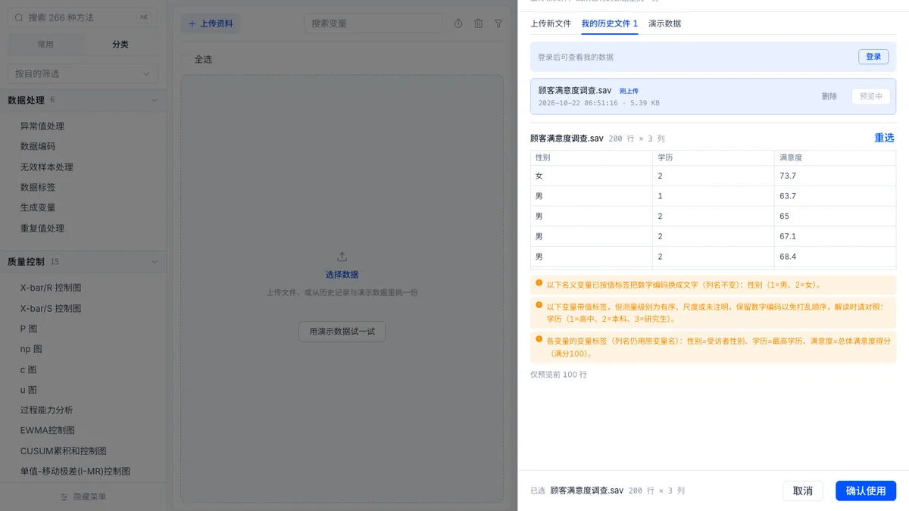Click the trash icon in the variable toolbar
The image size is (909, 511).
click(479, 23)
